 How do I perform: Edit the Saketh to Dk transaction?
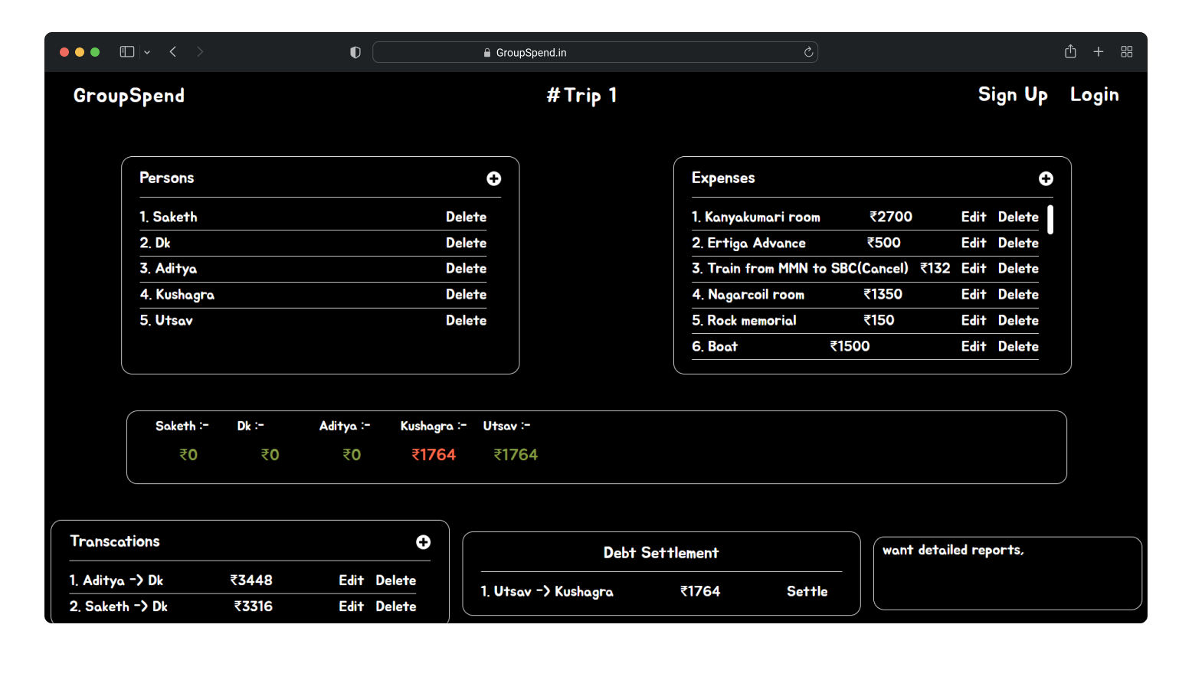click(351, 606)
